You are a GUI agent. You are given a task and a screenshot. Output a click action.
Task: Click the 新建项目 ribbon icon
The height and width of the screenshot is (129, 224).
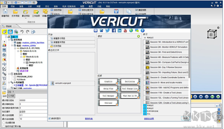point(5,12)
